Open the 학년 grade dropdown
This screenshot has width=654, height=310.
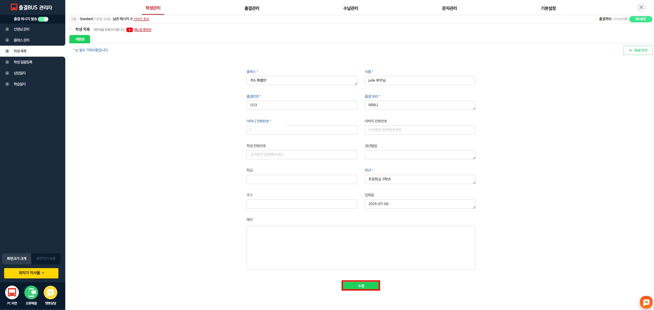(420, 179)
